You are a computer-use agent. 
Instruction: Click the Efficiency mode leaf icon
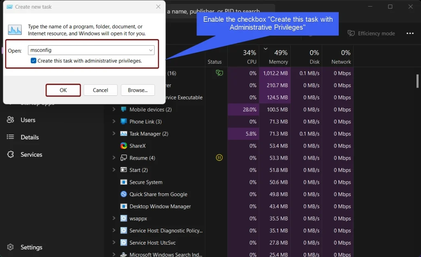click(351, 33)
